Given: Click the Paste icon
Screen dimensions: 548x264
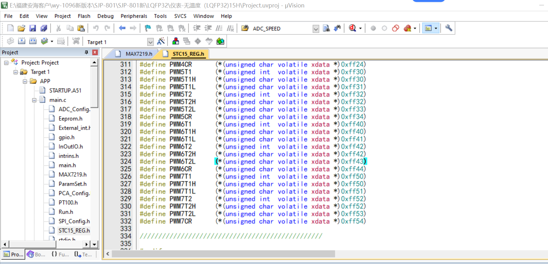Looking at the screenshot, I should tap(81, 28).
